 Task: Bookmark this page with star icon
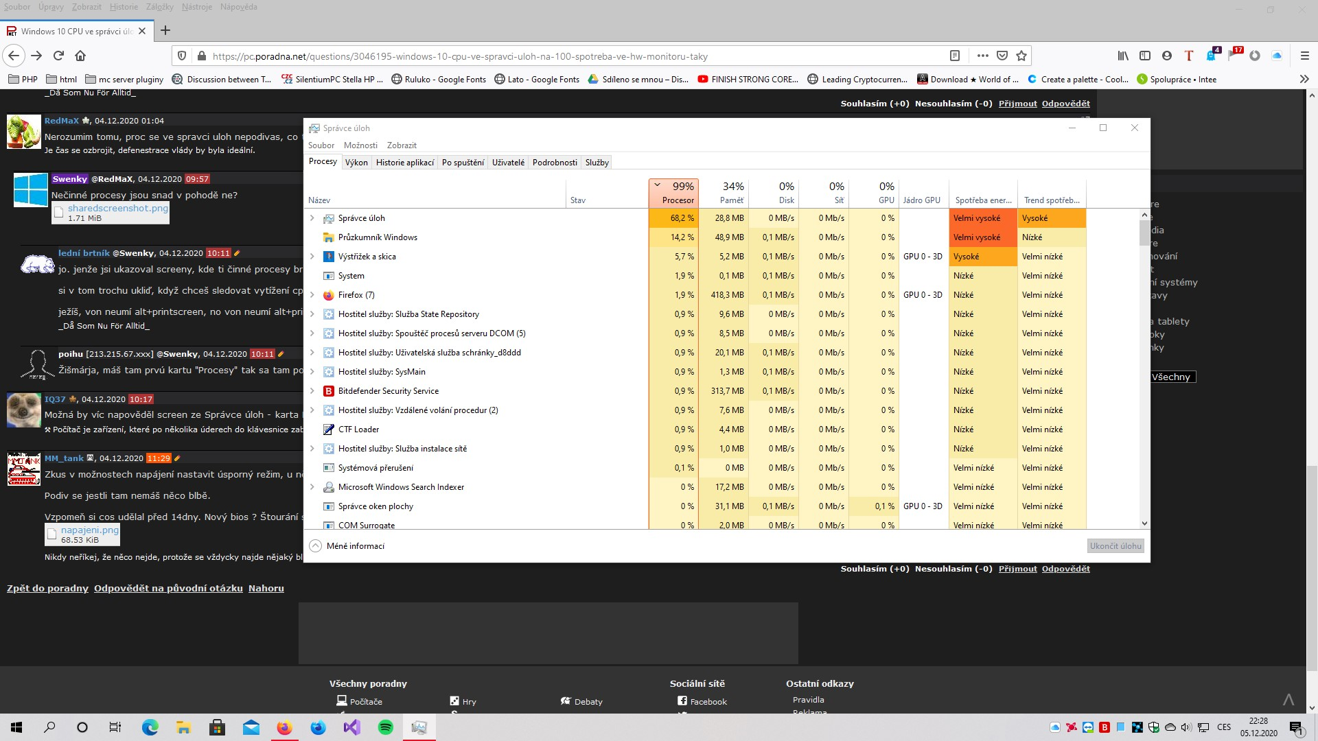click(1021, 56)
